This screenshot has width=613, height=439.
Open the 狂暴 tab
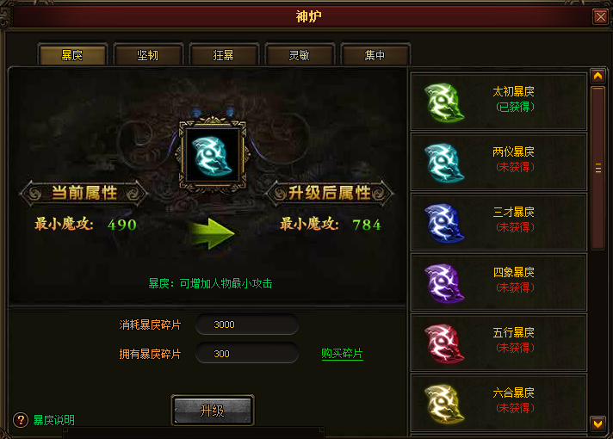coord(224,55)
